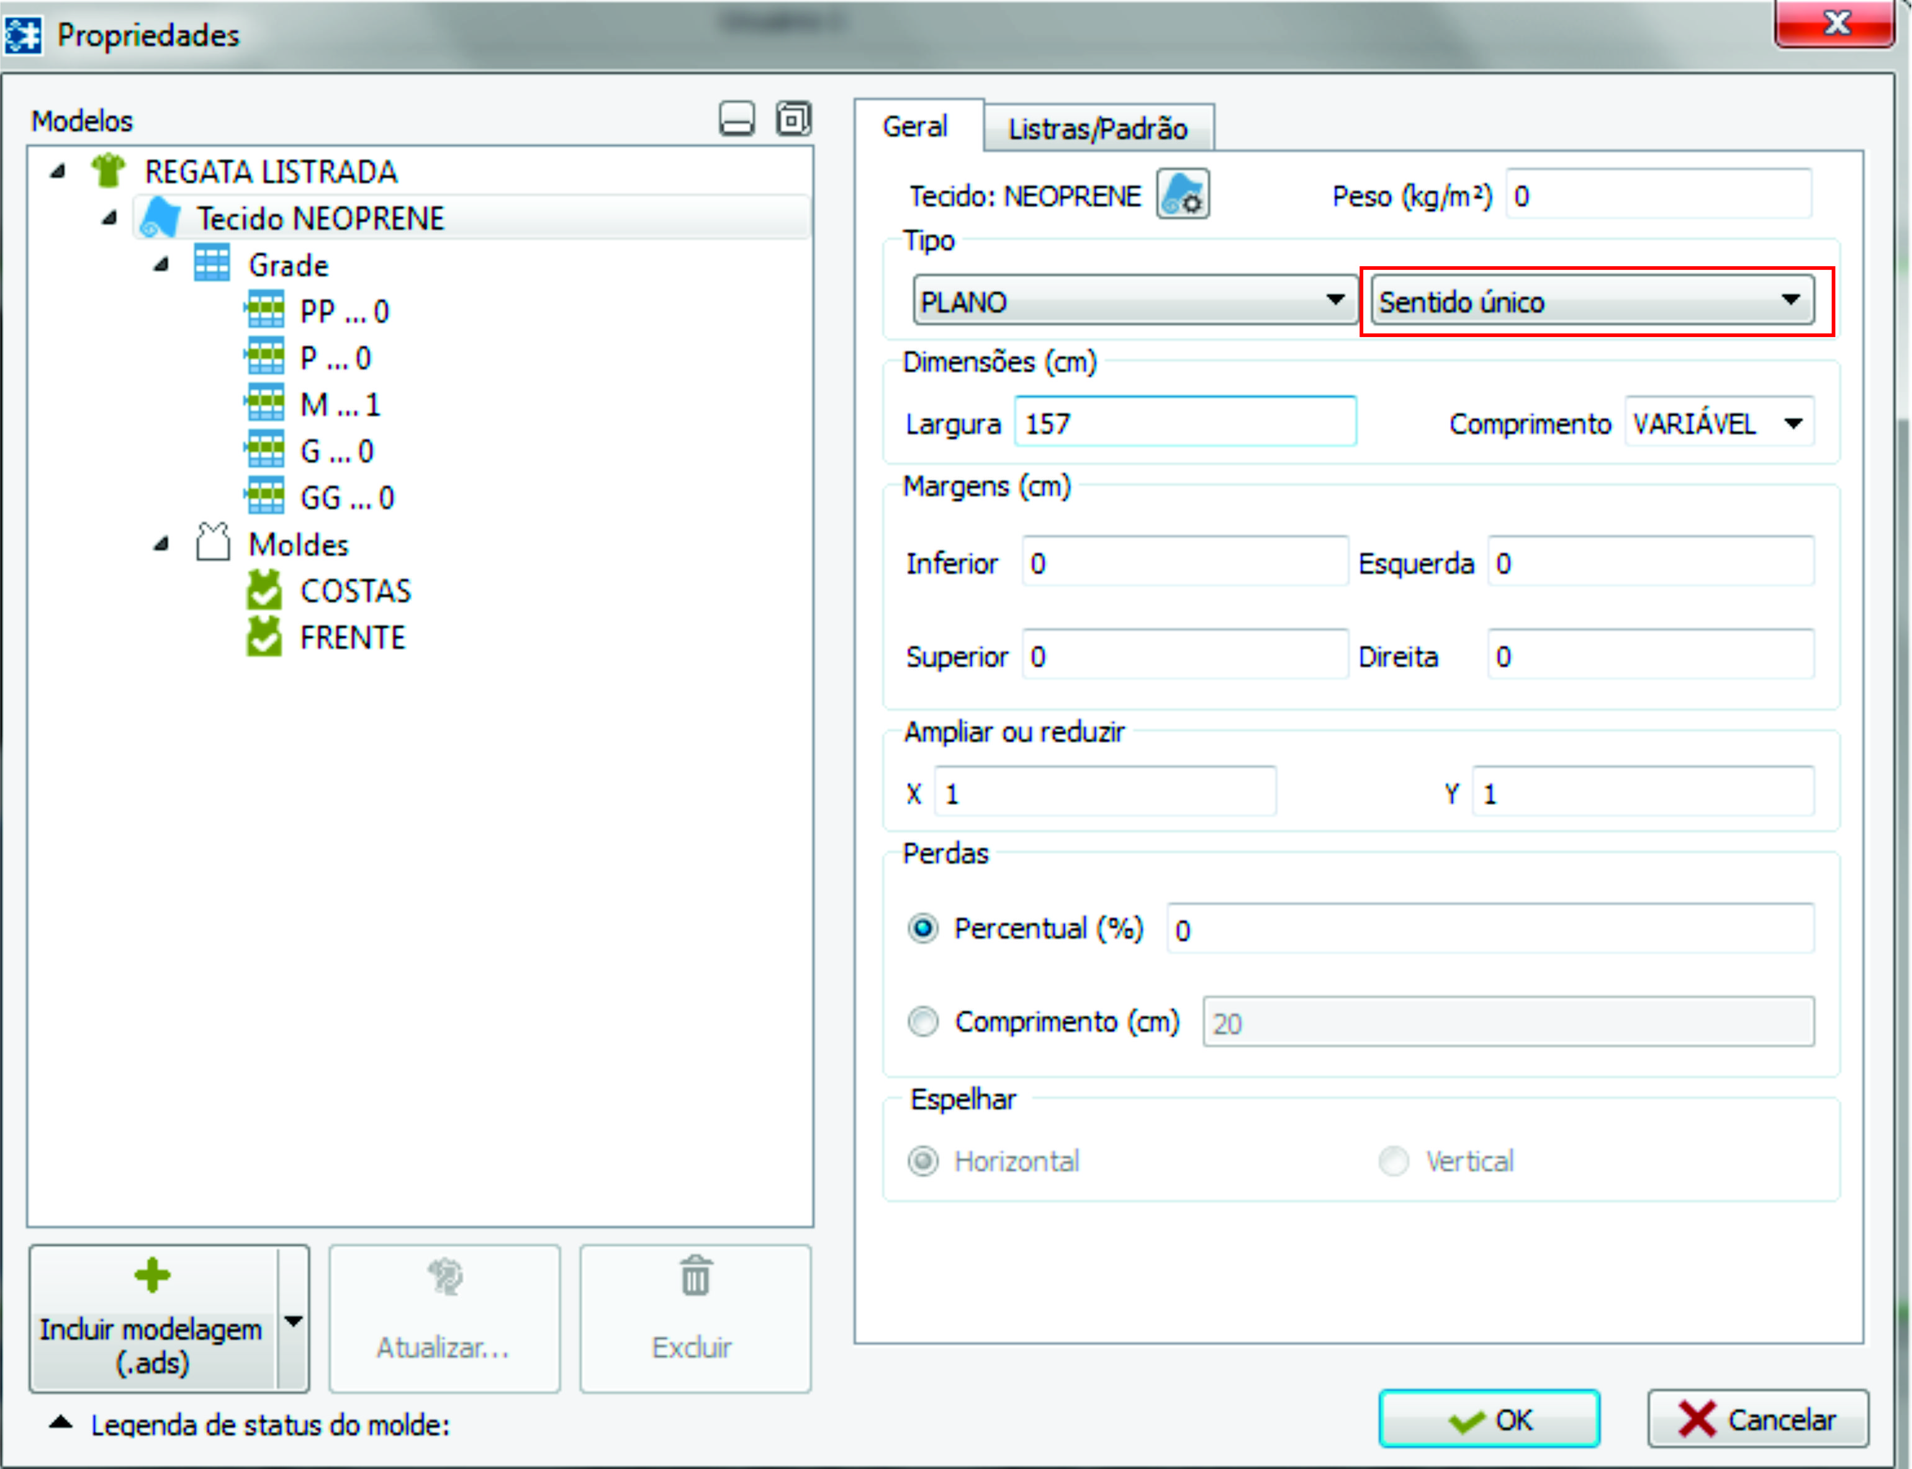Click the Excluir button
1912x1469 pixels.
(695, 1319)
